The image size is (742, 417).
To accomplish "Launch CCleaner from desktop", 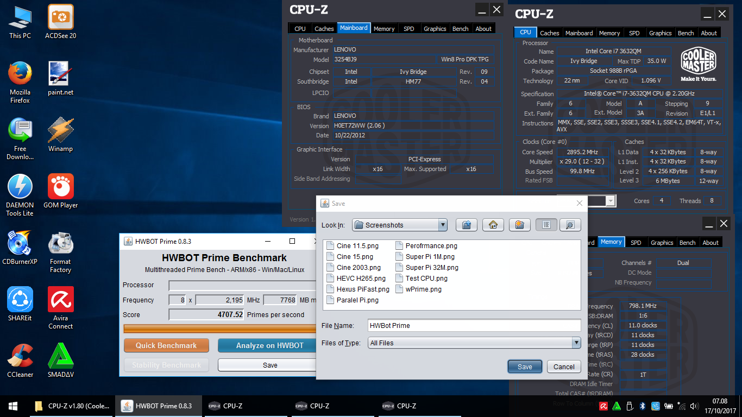I will (20, 361).
